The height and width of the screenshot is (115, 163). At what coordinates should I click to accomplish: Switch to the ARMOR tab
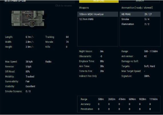pos(140,1)
